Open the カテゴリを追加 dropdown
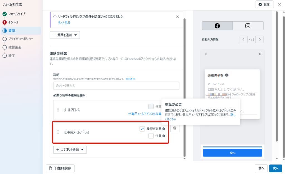 69,149
